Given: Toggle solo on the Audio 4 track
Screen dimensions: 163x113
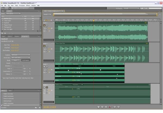Looking at the screenshot, I should coord(47,87).
